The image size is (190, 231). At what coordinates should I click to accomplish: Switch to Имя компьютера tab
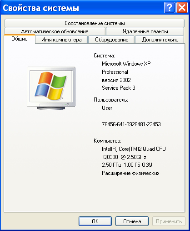[x=61, y=40]
